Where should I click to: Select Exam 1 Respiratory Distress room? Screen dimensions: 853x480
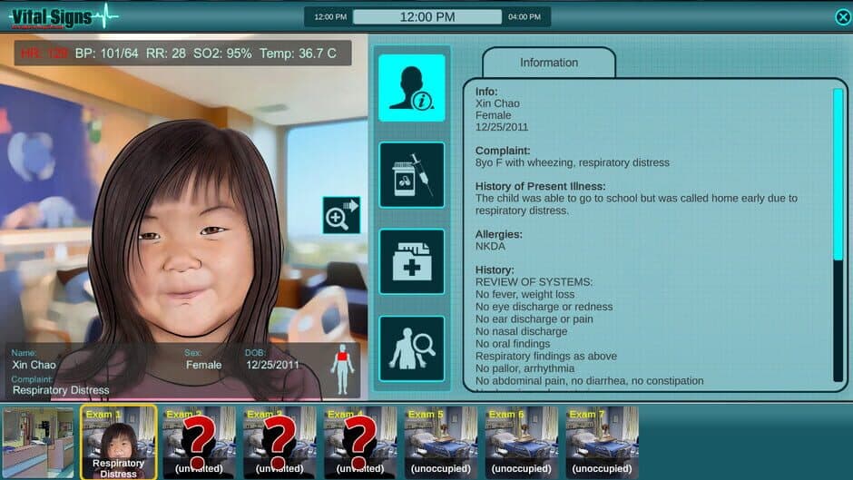119,443
